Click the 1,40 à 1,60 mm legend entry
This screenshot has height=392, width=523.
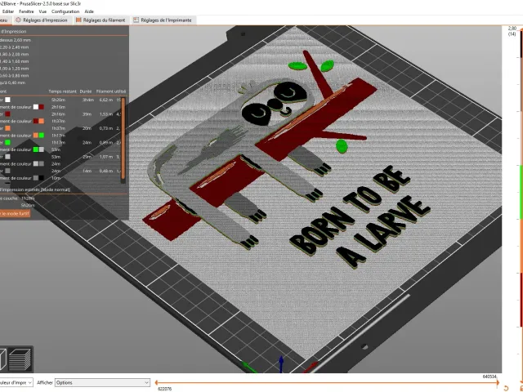pyautogui.click(x=15, y=61)
